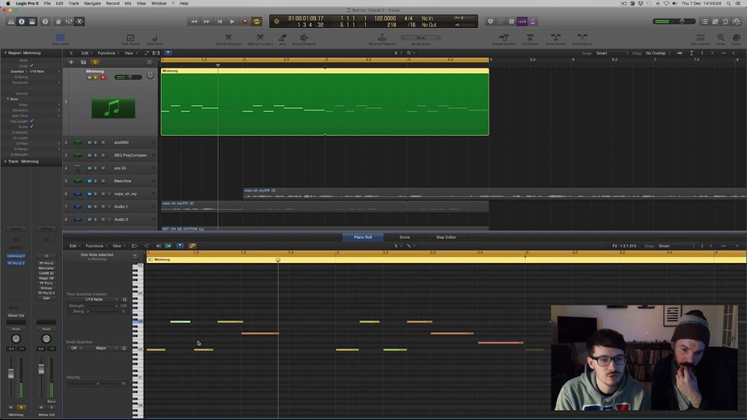
Task: Click the Cut Section toolbar icon
Action: point(530,37)
